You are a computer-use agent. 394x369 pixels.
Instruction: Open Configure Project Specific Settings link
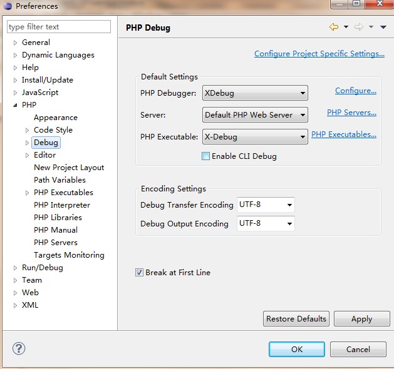click(x=319, y=54)
